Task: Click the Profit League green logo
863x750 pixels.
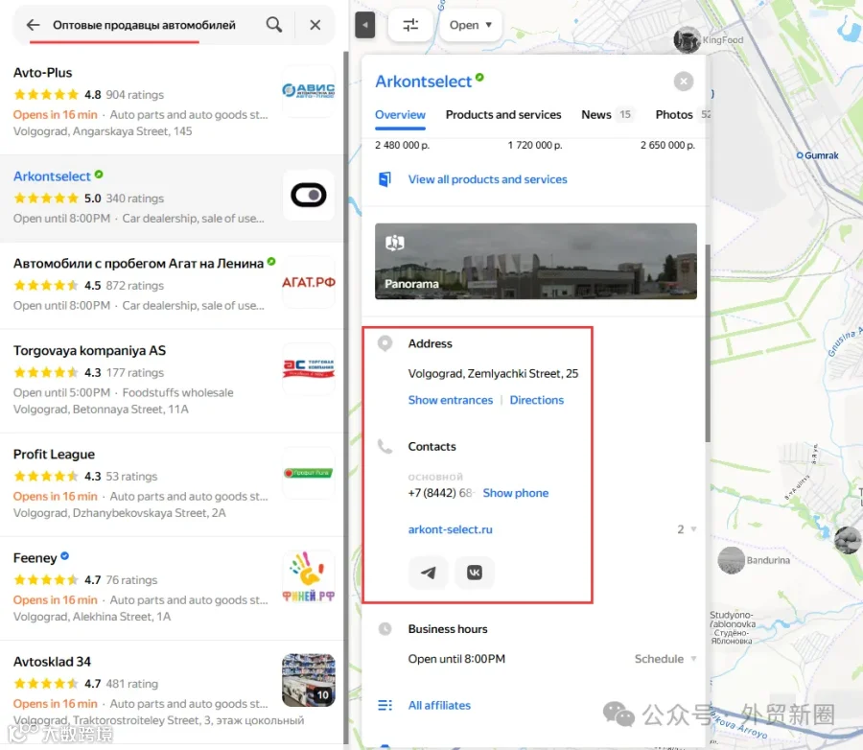Action: tap(308, 473)
